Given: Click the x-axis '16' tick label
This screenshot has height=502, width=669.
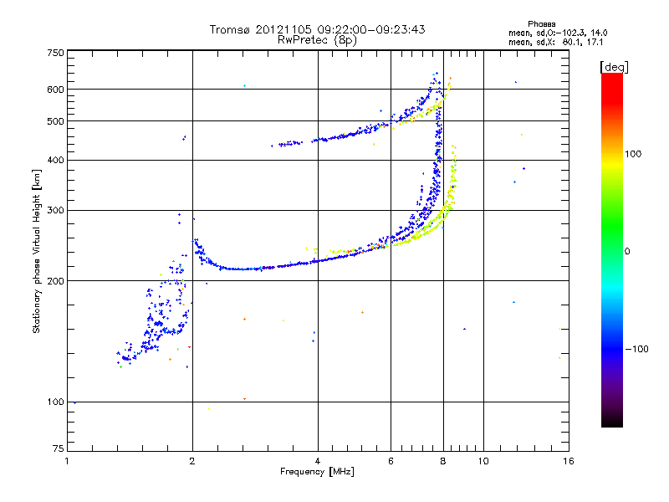Looking at the screenshot, I should 569,461.
